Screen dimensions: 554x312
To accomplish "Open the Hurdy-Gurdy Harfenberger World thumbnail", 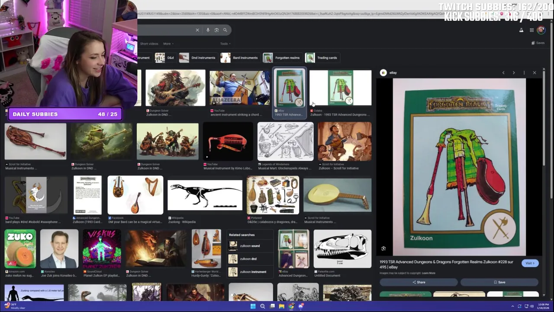I will [206, 249].
